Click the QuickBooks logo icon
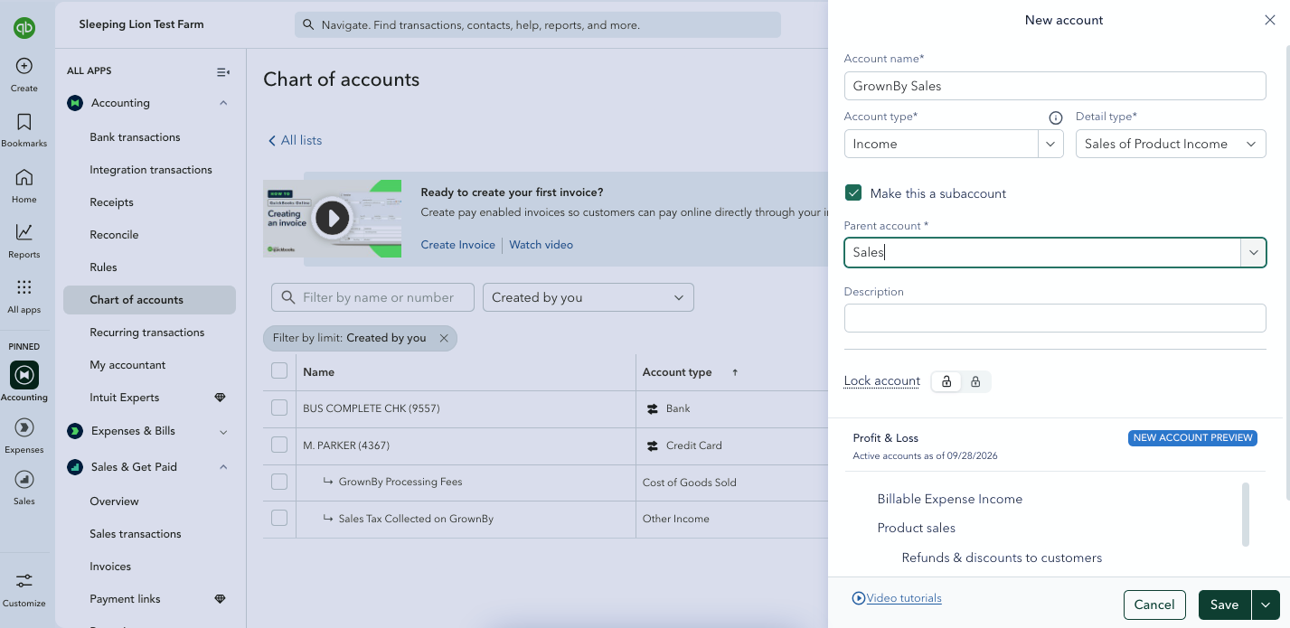This screenshot has height=628, width=1290. pos(24,28)
